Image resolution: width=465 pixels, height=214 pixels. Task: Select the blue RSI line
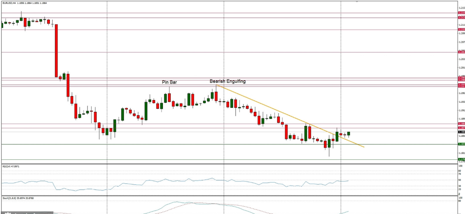point(131,184)
